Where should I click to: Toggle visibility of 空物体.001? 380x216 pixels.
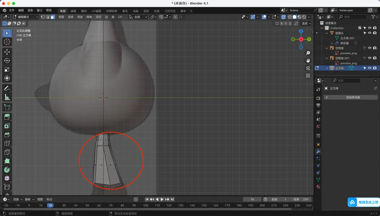pyautogui.click(x=370, y=58)
